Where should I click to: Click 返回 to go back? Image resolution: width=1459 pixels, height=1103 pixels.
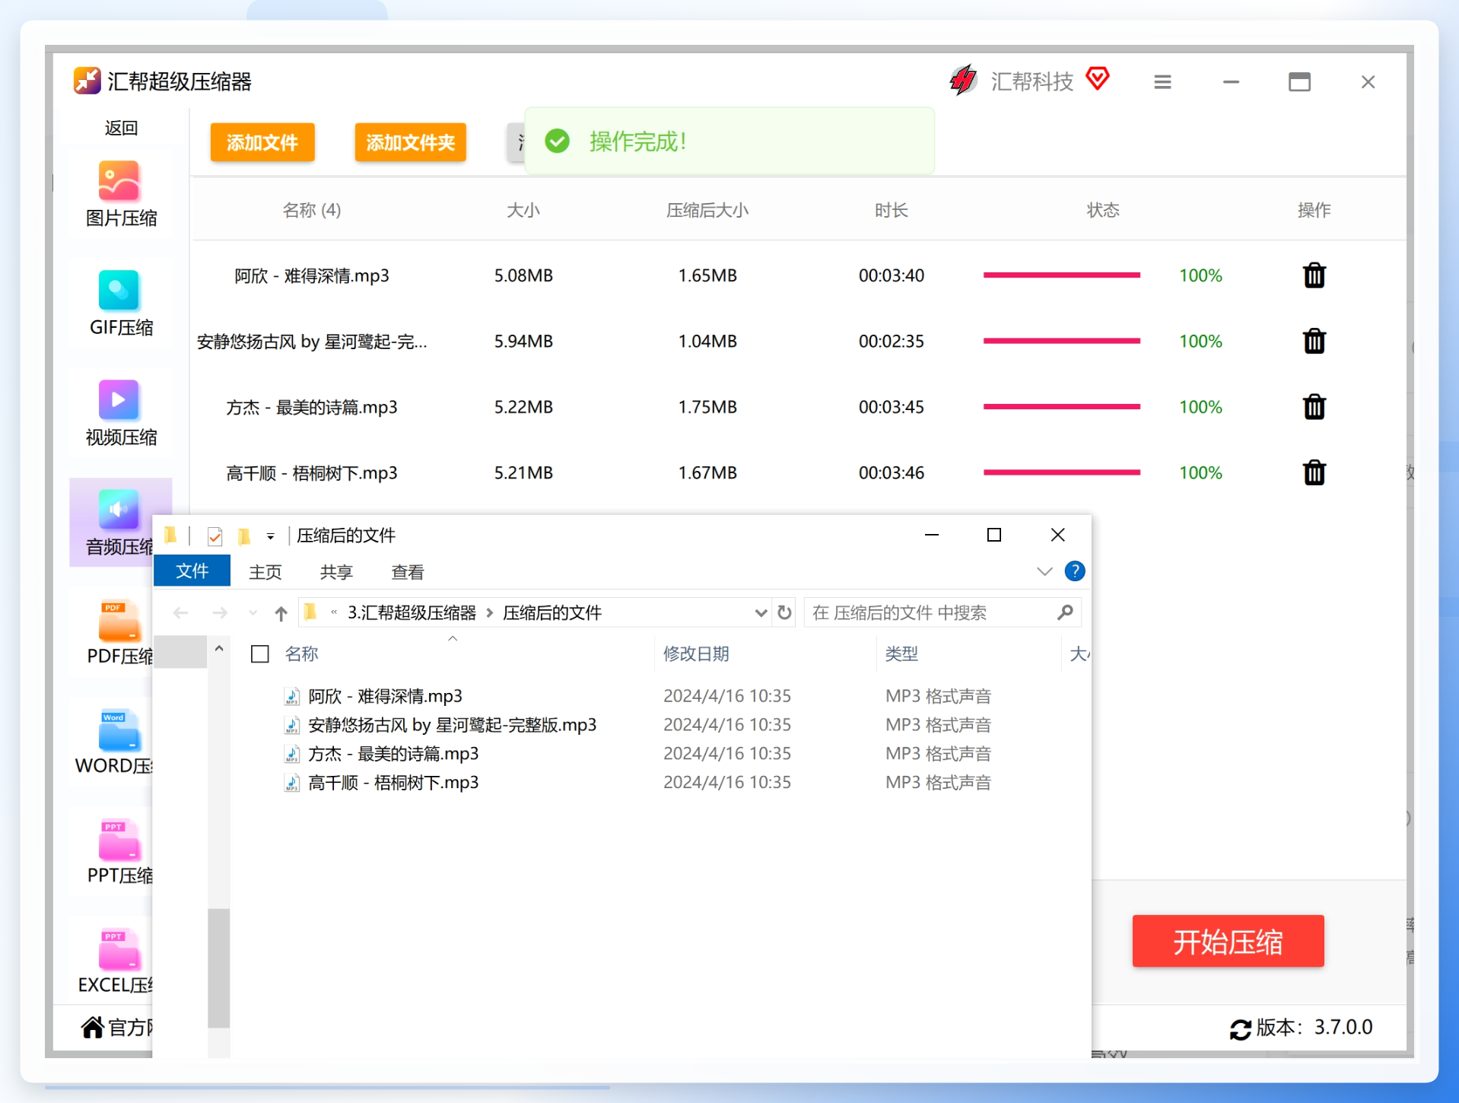(121, 128)
